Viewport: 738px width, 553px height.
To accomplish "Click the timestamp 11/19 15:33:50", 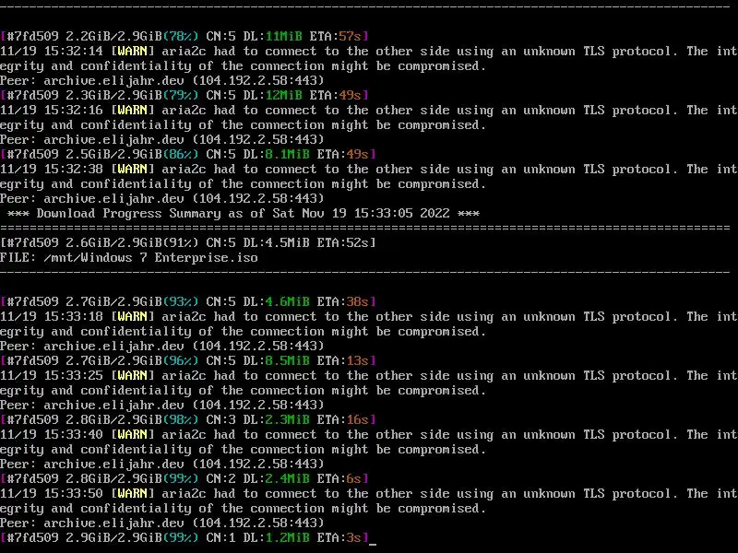I will pyautogui.click(x=52, y=493).
